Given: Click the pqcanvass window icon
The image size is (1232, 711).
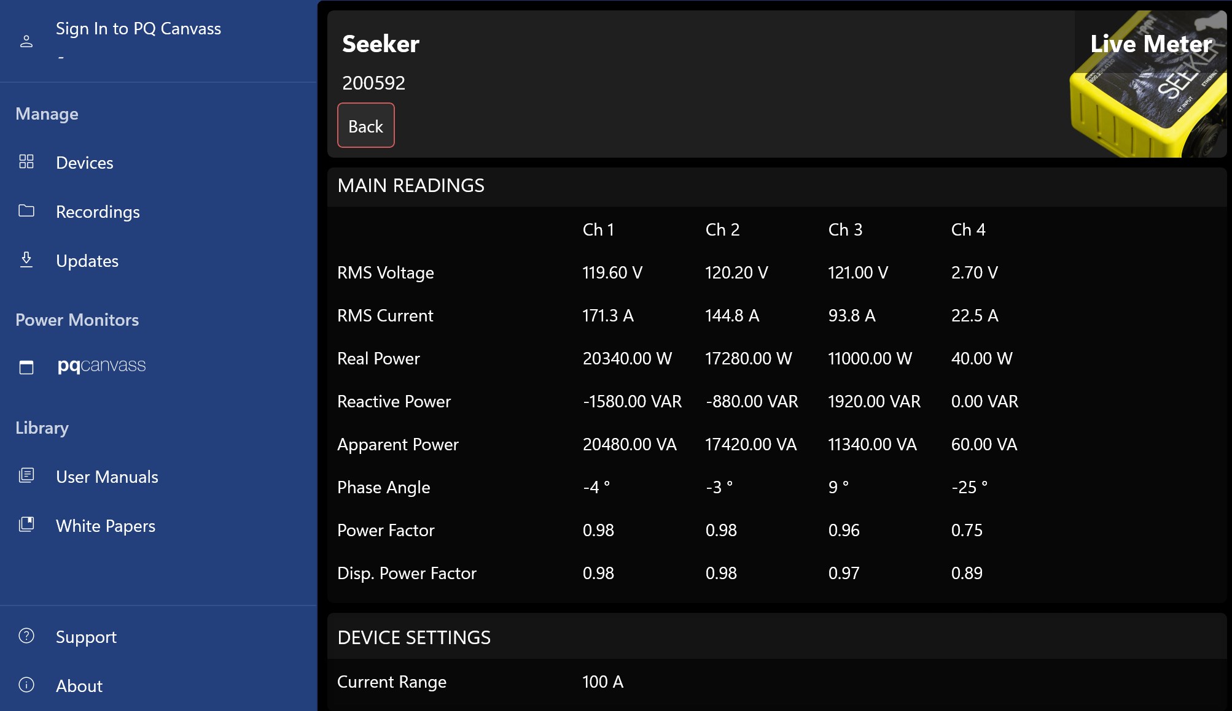Looking at the screenshot, I should click(x=26, y=367).
